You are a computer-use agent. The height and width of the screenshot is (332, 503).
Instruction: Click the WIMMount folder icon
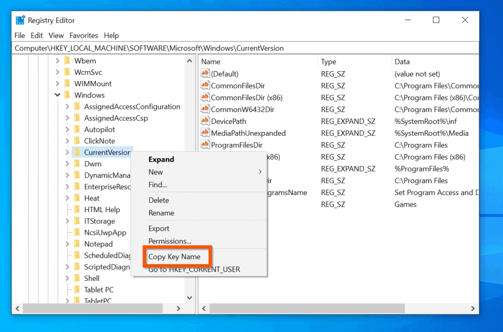67,83
